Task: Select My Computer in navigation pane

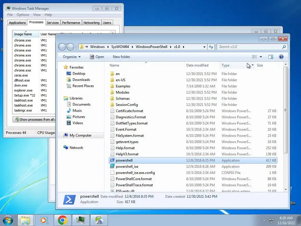Action: pyautogui.click(x=81, y=135)
